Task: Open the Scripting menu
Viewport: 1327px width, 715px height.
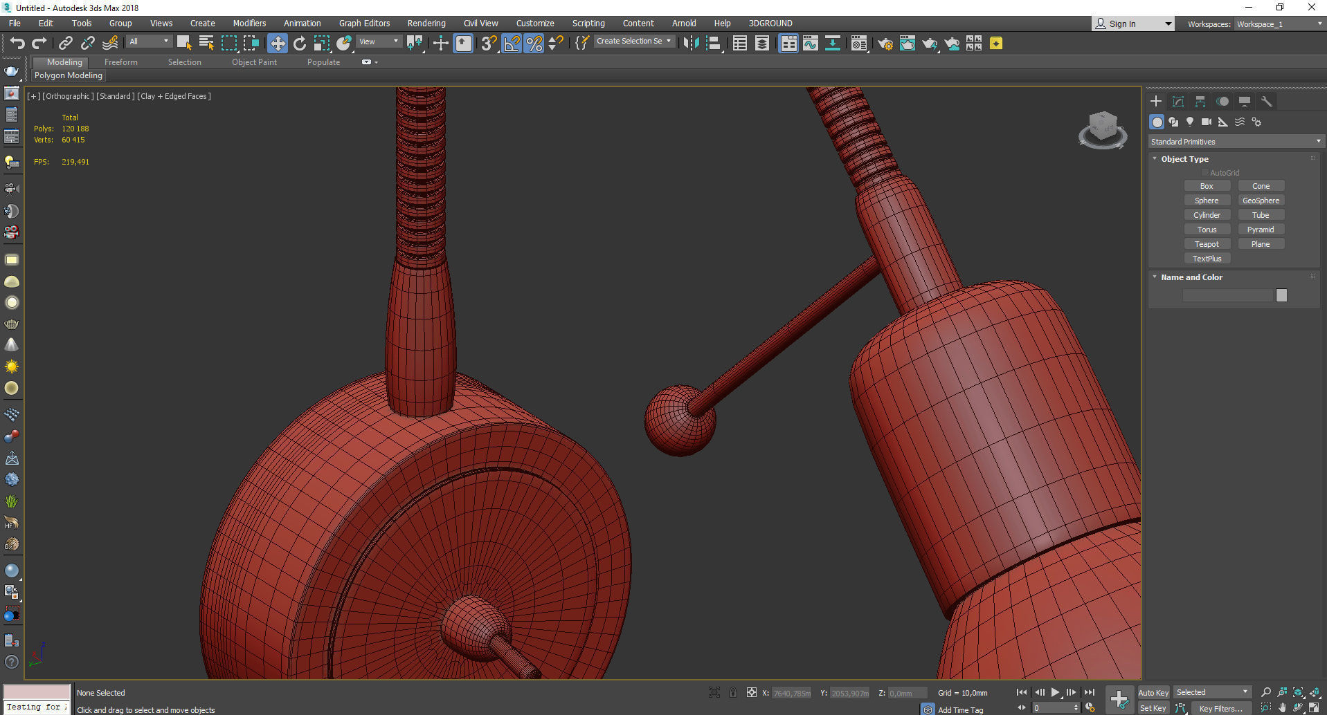Action: point(588,23)
